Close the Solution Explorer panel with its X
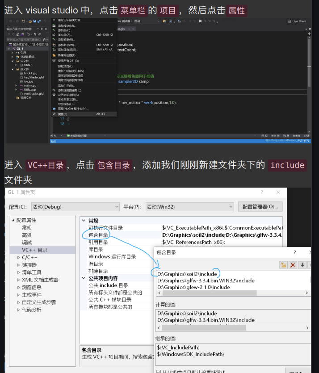This screenshot has width=319, height=373. 46,29
